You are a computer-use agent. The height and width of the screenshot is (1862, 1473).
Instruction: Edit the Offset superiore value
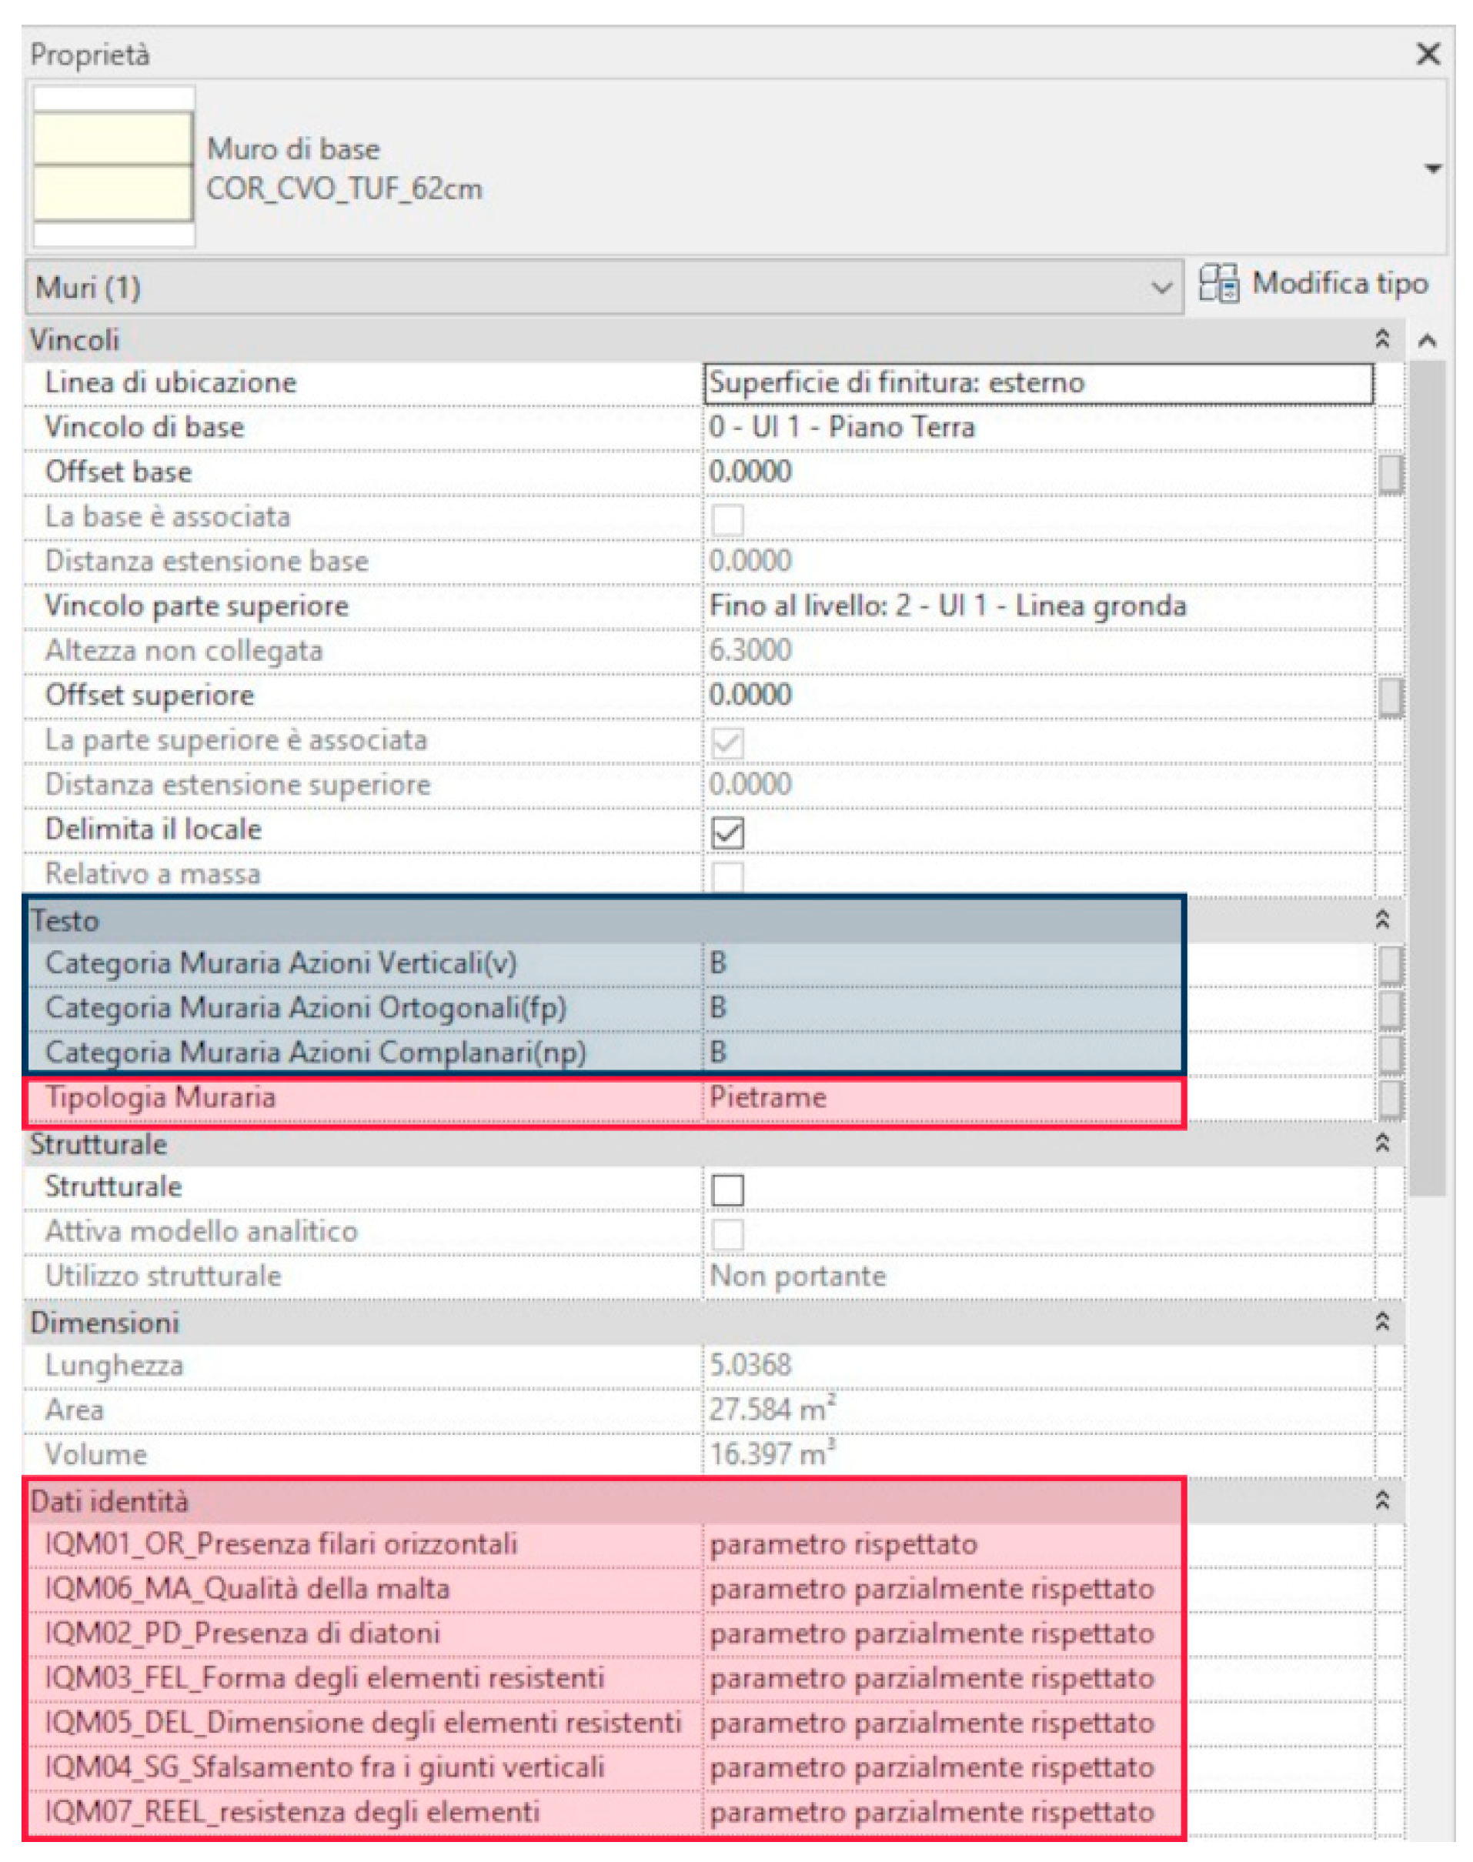pyautogui.click(x=1039, y=695)
